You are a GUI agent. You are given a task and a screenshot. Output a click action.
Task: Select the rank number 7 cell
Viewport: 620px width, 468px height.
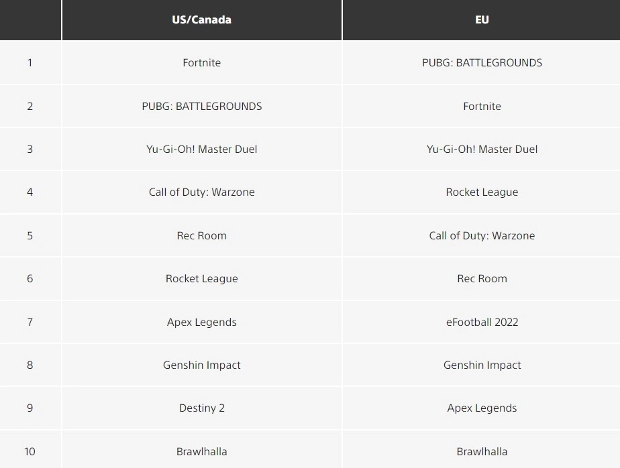tap(30, 322)
